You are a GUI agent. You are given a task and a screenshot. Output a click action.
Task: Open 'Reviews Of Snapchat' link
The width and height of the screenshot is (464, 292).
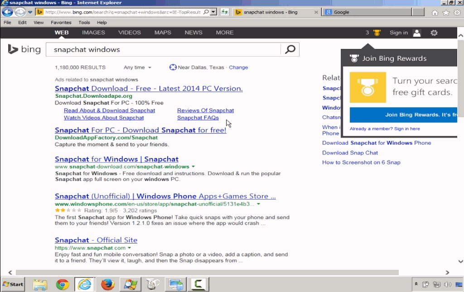tap(205, 110)
